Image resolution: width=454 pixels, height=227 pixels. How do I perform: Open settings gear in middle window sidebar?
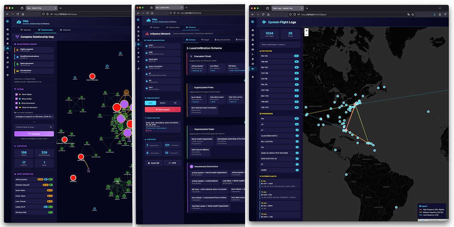138,68
